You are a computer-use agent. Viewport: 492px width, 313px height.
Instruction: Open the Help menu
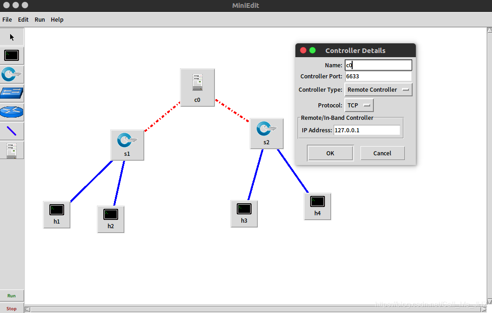pos(57,19)
